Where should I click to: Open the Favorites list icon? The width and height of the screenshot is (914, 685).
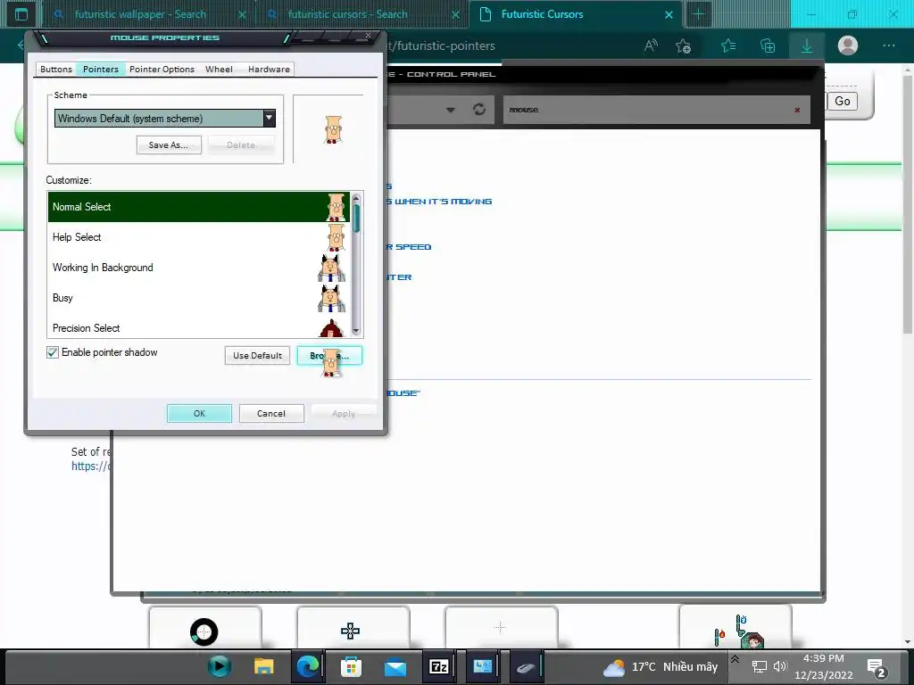tap(728, 45)
